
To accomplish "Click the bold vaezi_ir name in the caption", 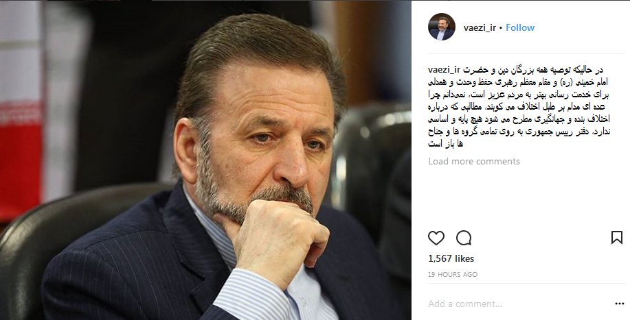I will (444, 70).
